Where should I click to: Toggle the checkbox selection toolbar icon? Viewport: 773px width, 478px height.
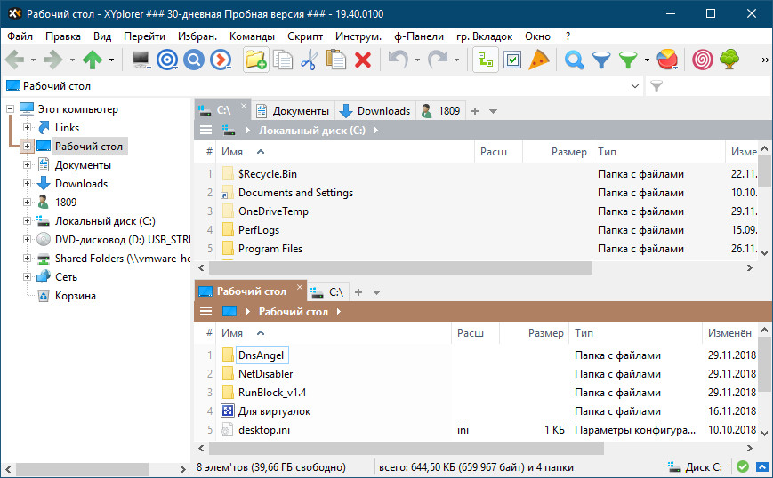[x=512, y=60]
